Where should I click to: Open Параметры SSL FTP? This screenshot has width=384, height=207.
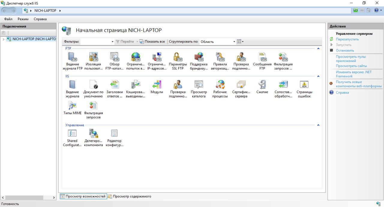pos(178,61)
